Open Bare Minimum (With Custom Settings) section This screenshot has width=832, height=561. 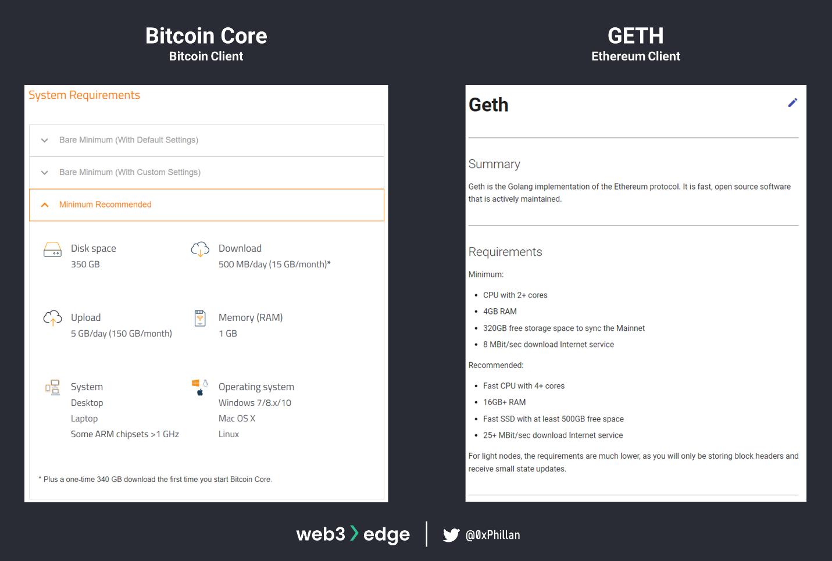130,173
